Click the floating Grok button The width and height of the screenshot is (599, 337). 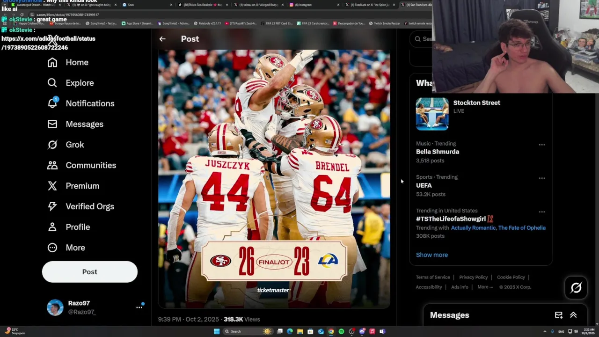[576, 287]
